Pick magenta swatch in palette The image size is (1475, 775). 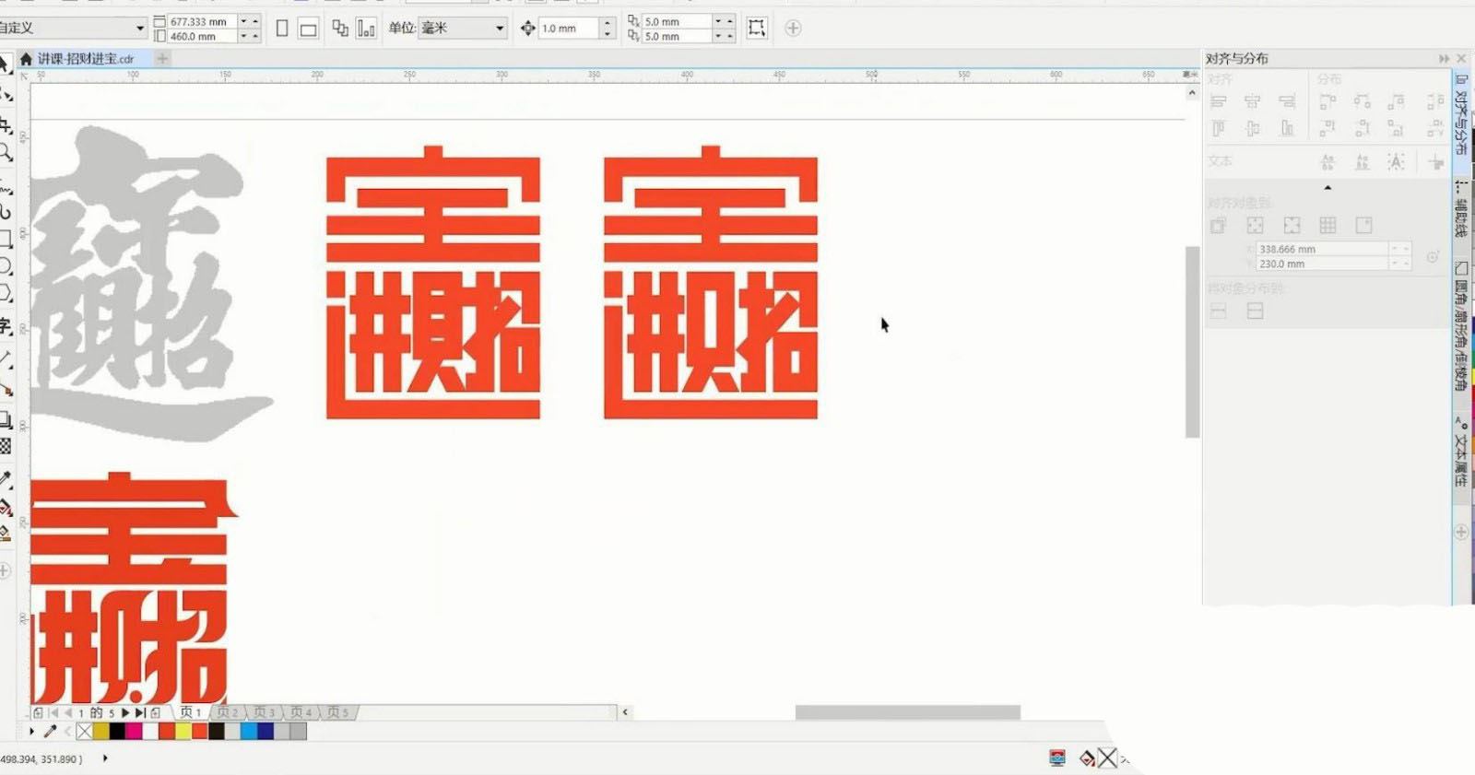[134, 731]
